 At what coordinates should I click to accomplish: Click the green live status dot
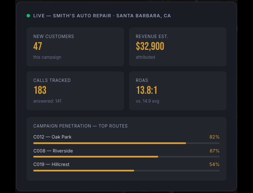pyautogui.click(x=28, y=16)
